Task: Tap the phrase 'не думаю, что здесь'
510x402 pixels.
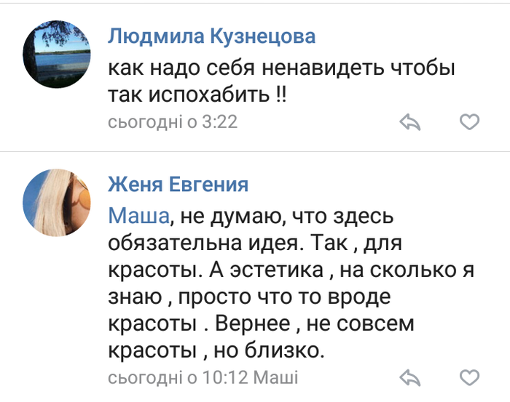Action: click(x=287, y=217)
